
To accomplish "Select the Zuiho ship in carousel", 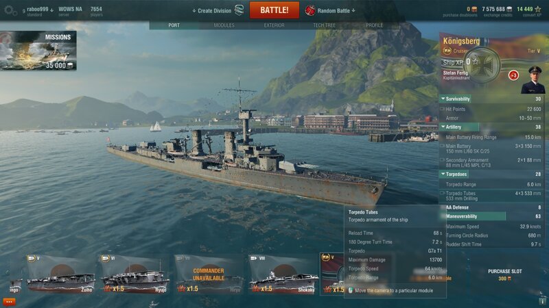I will click(60, 274).
